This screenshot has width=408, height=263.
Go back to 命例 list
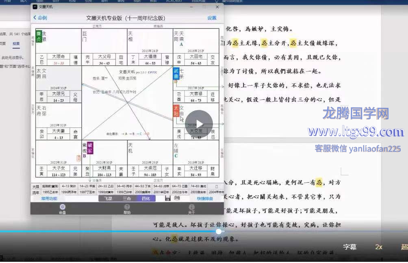coord(40,18)
